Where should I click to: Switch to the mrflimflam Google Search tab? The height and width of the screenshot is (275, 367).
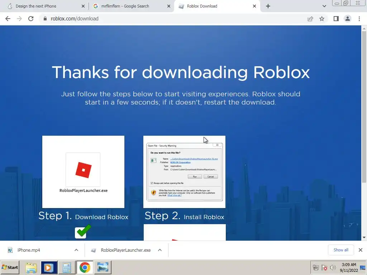[x=131, y=6]
